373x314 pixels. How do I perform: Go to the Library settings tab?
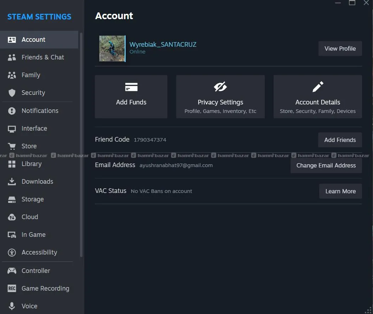coord(31,164)
